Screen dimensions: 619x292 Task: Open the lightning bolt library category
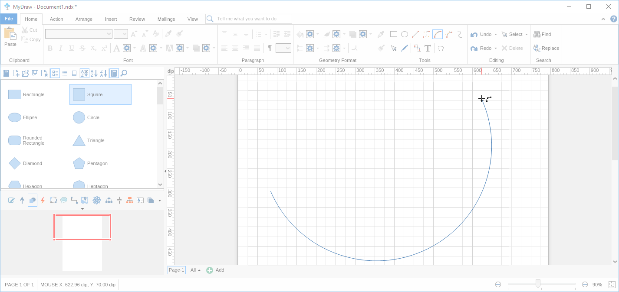tap(43, 200)
